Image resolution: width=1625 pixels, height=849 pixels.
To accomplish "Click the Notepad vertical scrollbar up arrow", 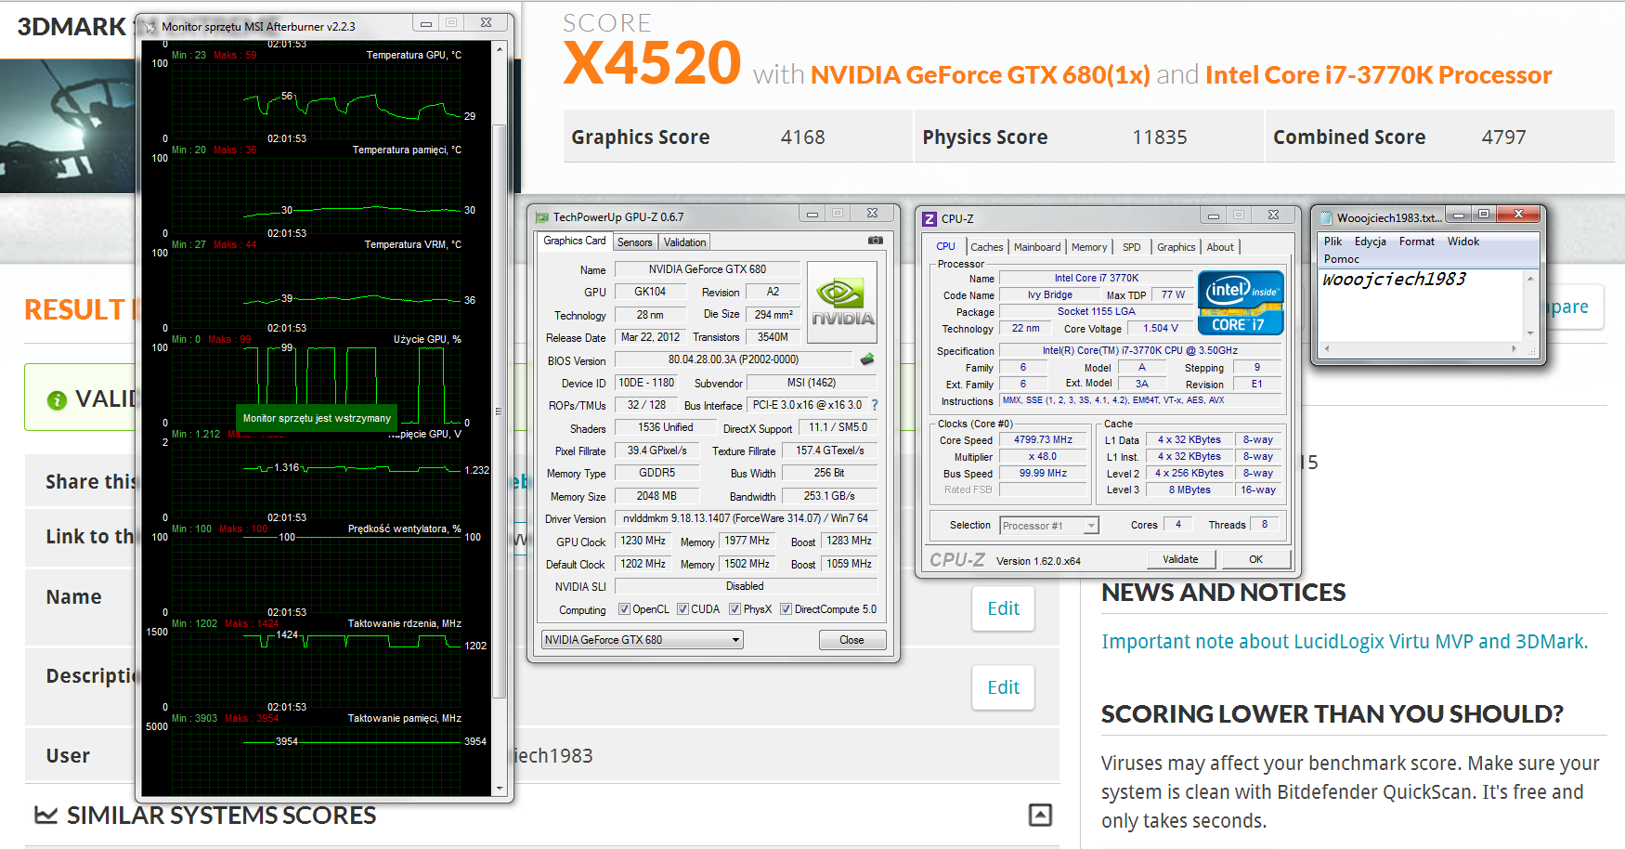I will (1530, 279).
